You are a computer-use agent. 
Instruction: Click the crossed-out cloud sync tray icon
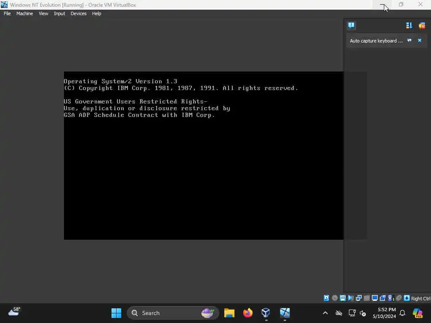(x=339, y=313)
